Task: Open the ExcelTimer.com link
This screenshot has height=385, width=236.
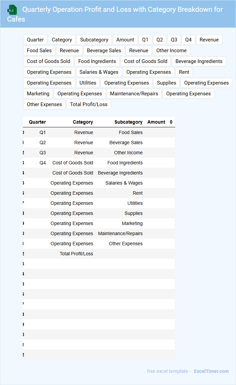Action: [211, 371]
